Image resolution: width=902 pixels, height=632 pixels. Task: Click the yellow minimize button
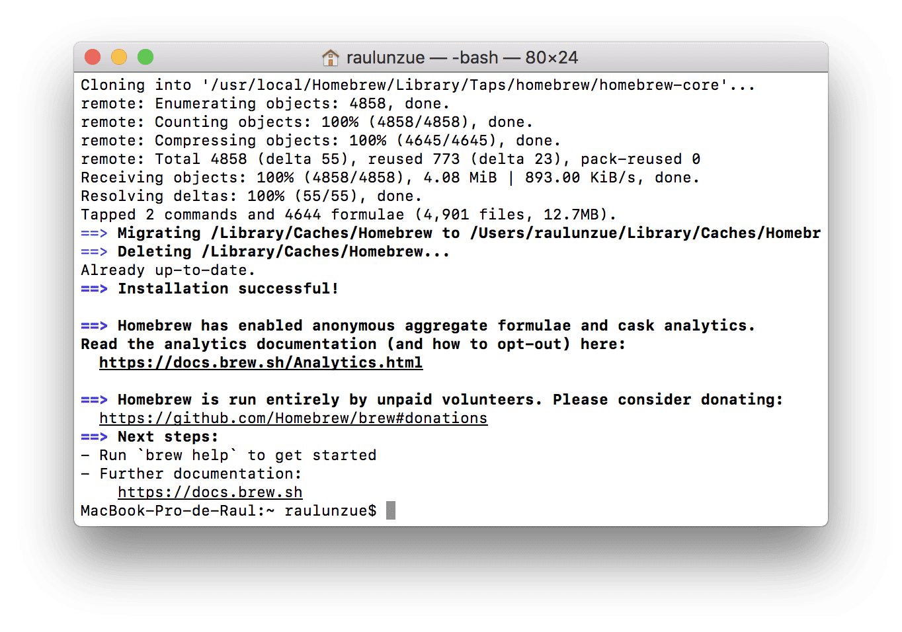point(118,57)
